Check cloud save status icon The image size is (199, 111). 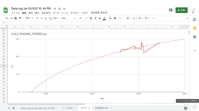coord(64,9)
